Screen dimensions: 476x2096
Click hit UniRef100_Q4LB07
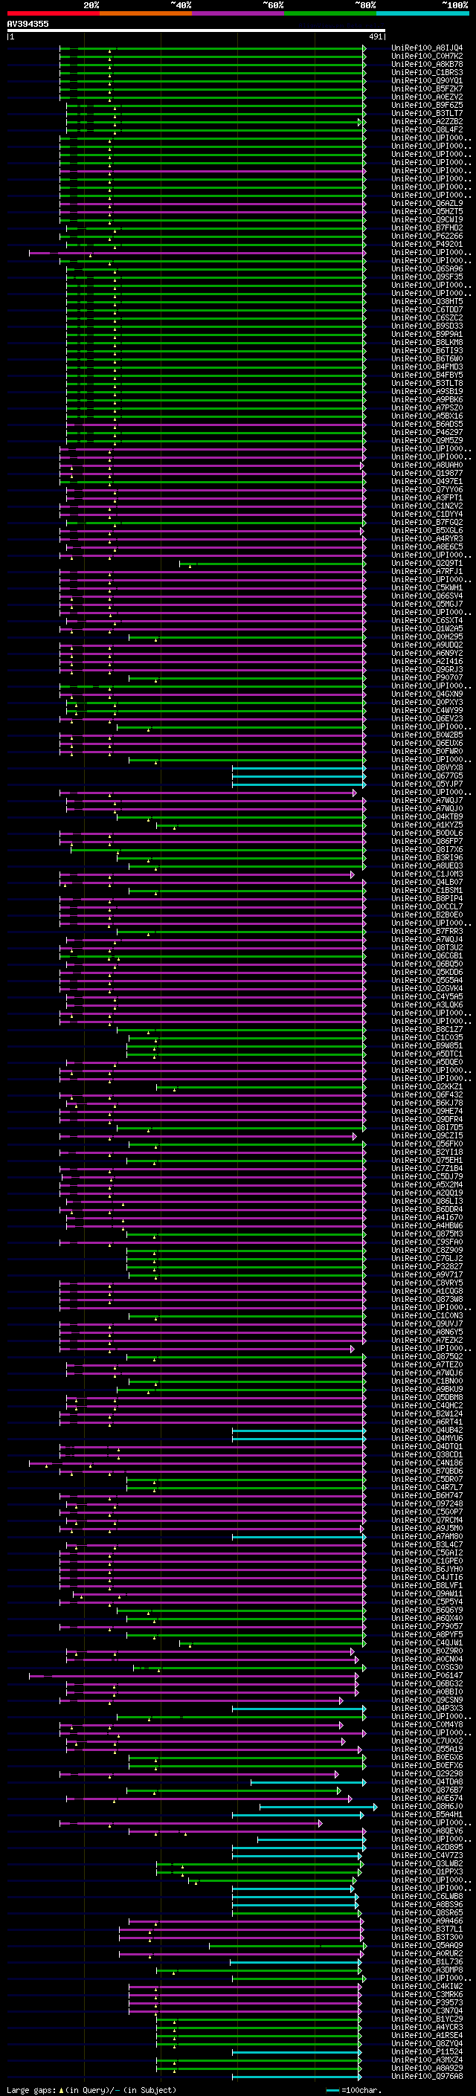tap(427, 882)
